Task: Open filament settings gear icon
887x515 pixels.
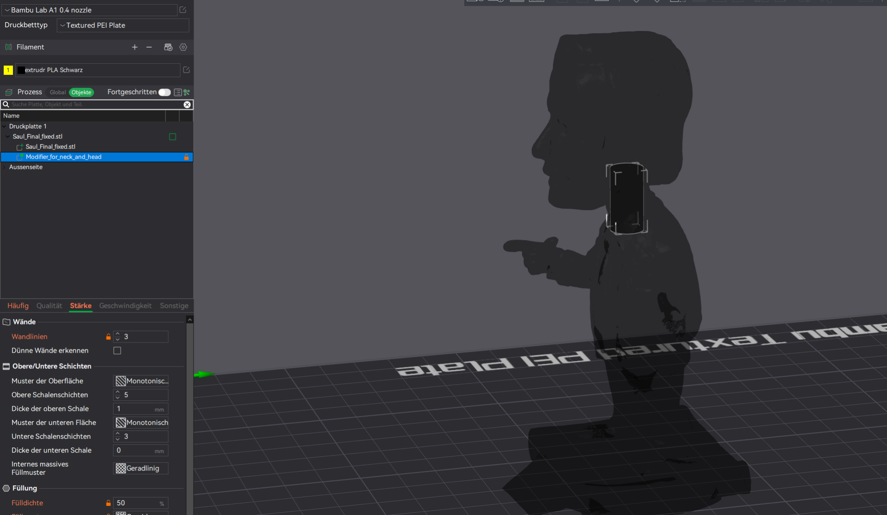Action: click(x=183, y=47)
